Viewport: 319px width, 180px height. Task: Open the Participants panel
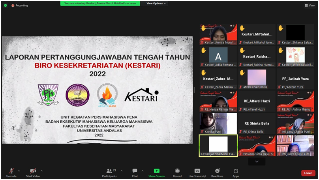point(109,173)
